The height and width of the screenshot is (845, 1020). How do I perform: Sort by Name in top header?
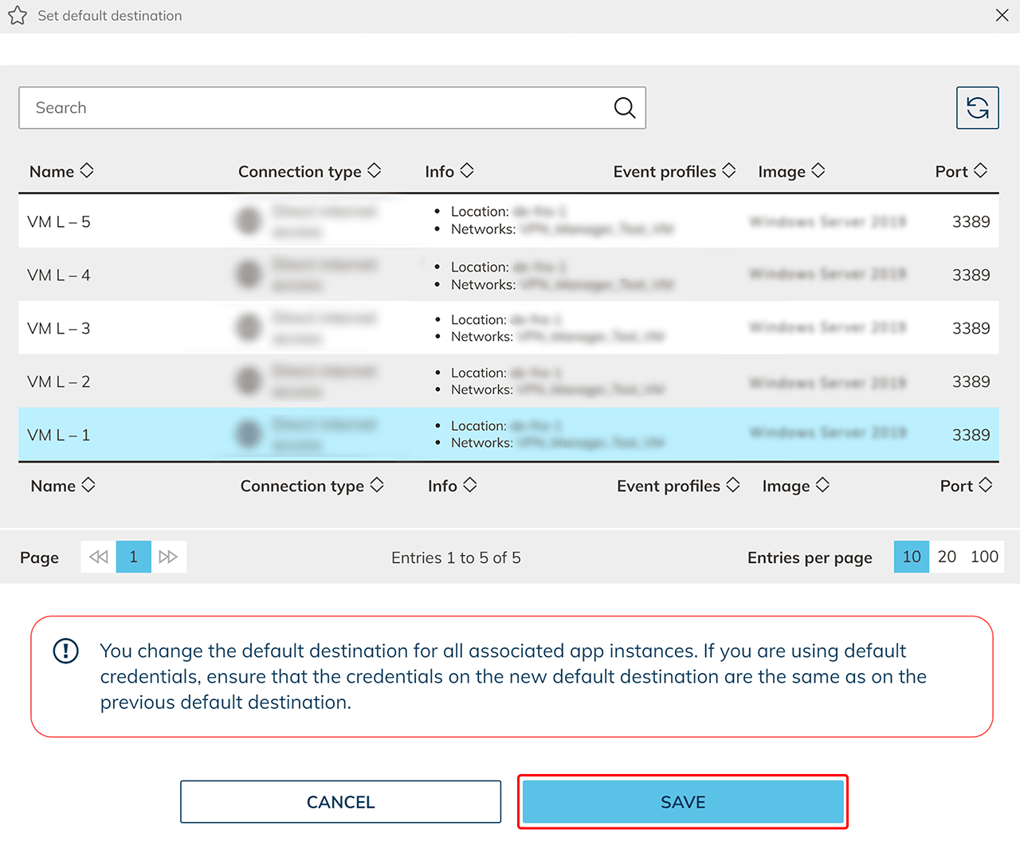(61, 171)
